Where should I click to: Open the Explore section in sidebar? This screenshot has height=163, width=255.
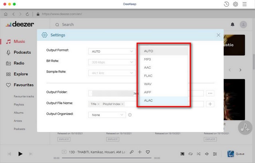17,74
